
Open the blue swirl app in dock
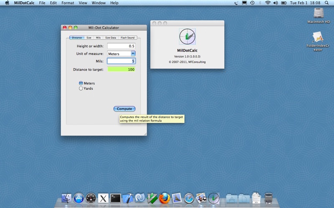pos(140,198)
